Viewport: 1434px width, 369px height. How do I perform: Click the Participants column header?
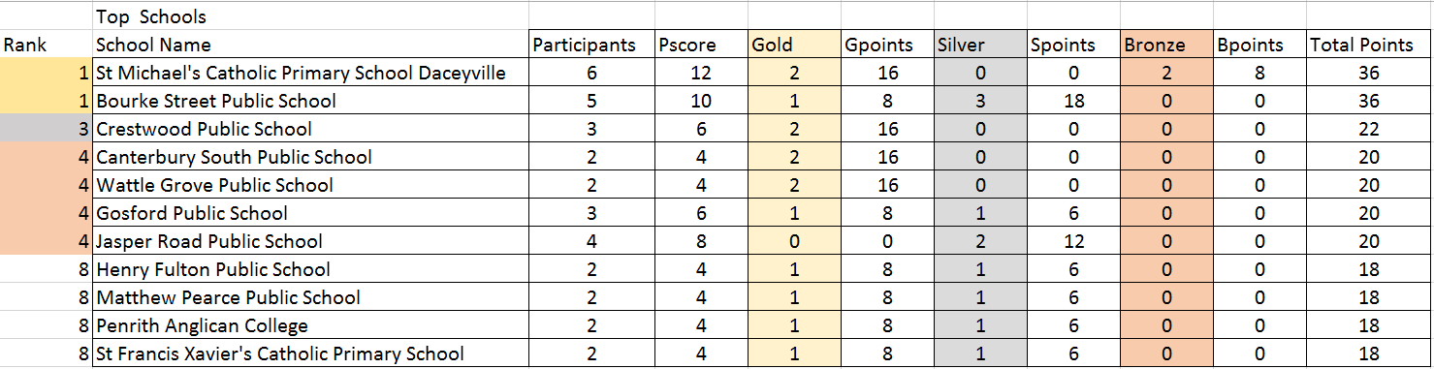click(590, 45)
